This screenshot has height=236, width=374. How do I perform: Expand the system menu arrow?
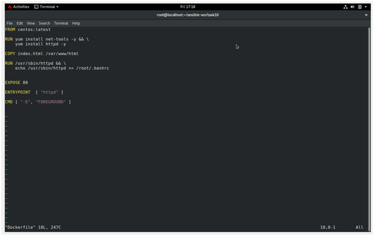[366, 7]
